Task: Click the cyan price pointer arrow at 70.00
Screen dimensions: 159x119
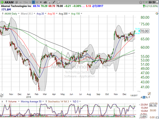Action: pyautogui.click(x=139, y=31)
